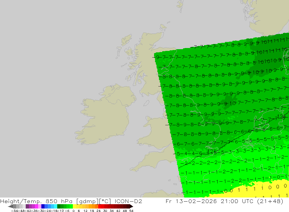
Task: Click the '12' legend value
Action: tap(85, 211)
